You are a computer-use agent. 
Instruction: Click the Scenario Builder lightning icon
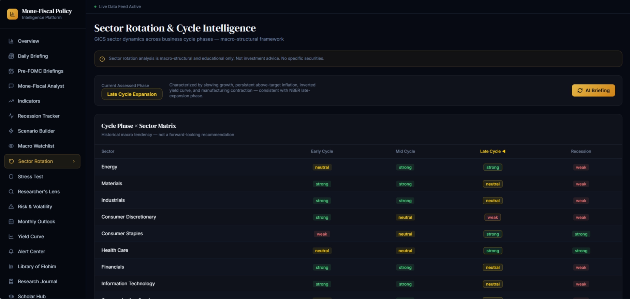pyautogui.click(x=11, y=131)
